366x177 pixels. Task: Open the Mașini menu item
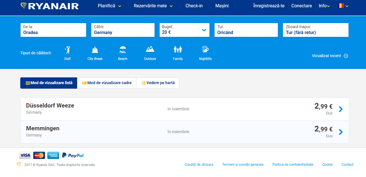click(222, 6)
